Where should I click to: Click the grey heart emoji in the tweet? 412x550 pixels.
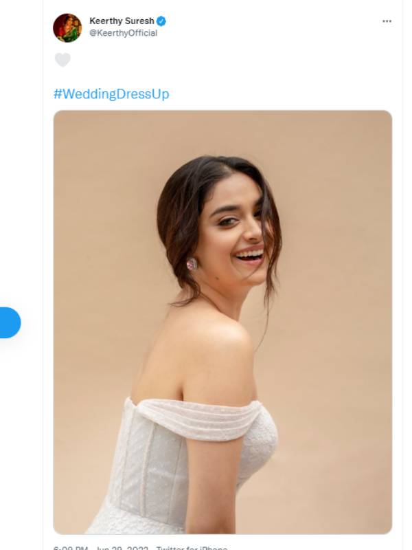[x=62, y=60]
